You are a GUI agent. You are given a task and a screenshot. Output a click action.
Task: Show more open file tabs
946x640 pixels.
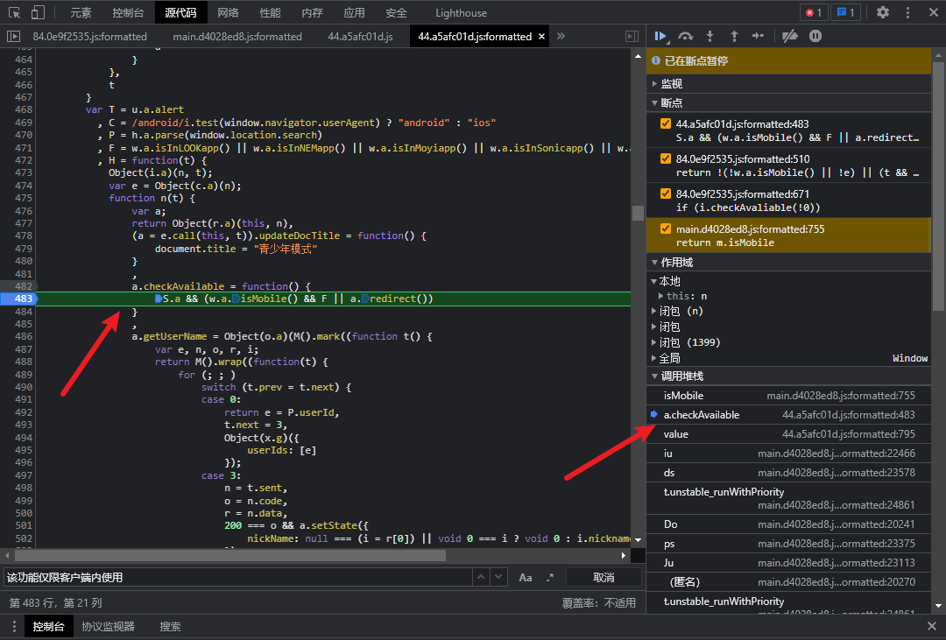pos(561,36)
